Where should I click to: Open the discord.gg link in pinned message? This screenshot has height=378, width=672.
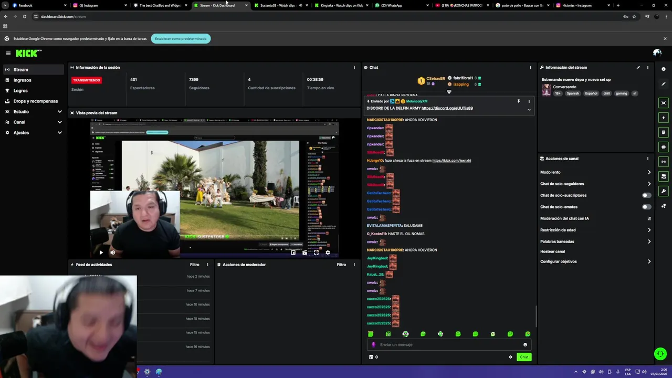click(447, 108)
